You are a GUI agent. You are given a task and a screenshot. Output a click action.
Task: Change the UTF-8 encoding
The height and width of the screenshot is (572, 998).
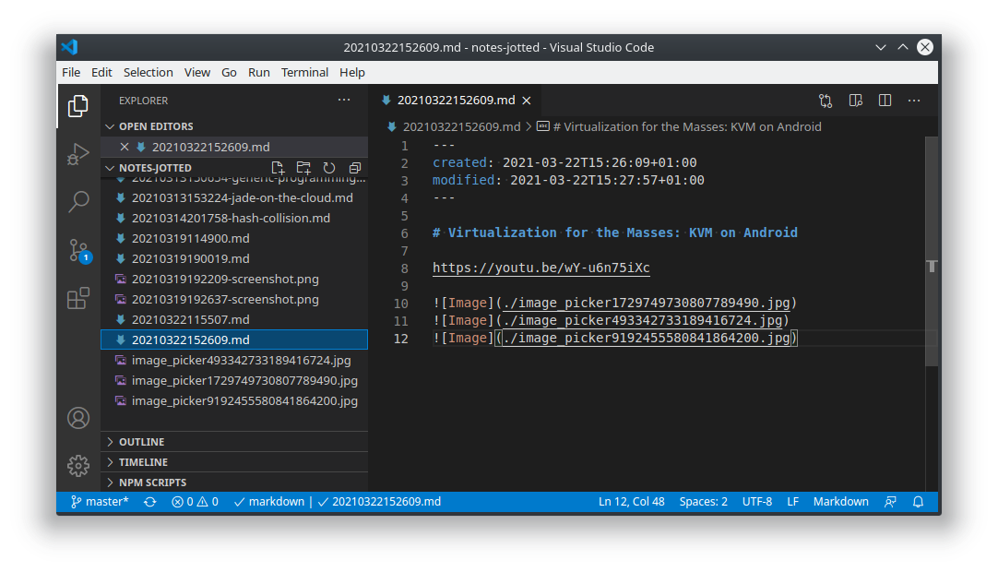[x=757, y=501]
